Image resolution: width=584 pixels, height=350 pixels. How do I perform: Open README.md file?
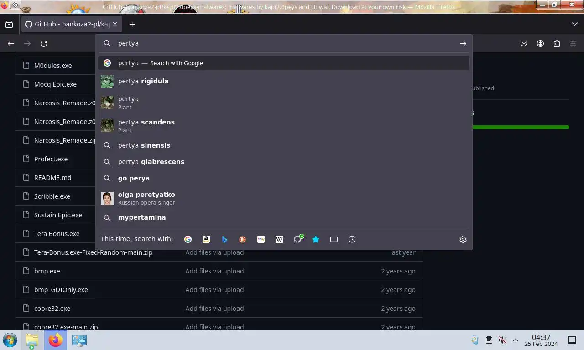[x=52, y=177]
